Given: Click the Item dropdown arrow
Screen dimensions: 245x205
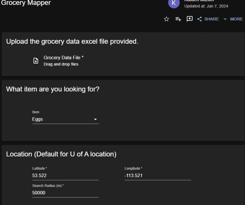Looking at the screenshot, I should tap(95, 119).
